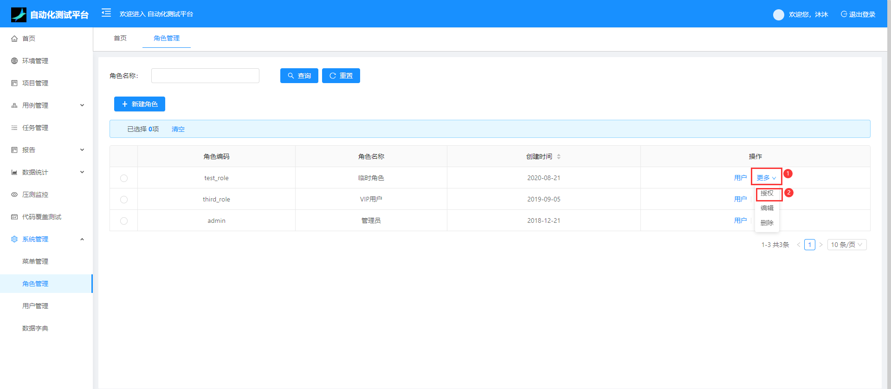Click the project icon for 项目管理
The height and width of the screenshot is (389, 891).
coord(14,83)
